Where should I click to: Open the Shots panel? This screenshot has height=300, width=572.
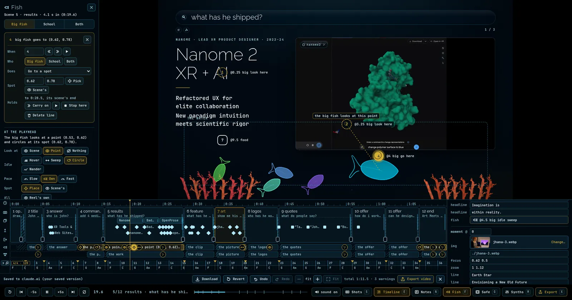356,292
